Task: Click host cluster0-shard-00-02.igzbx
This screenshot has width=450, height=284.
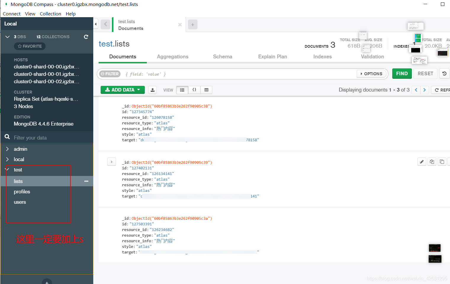Action: tap(46, 81)
